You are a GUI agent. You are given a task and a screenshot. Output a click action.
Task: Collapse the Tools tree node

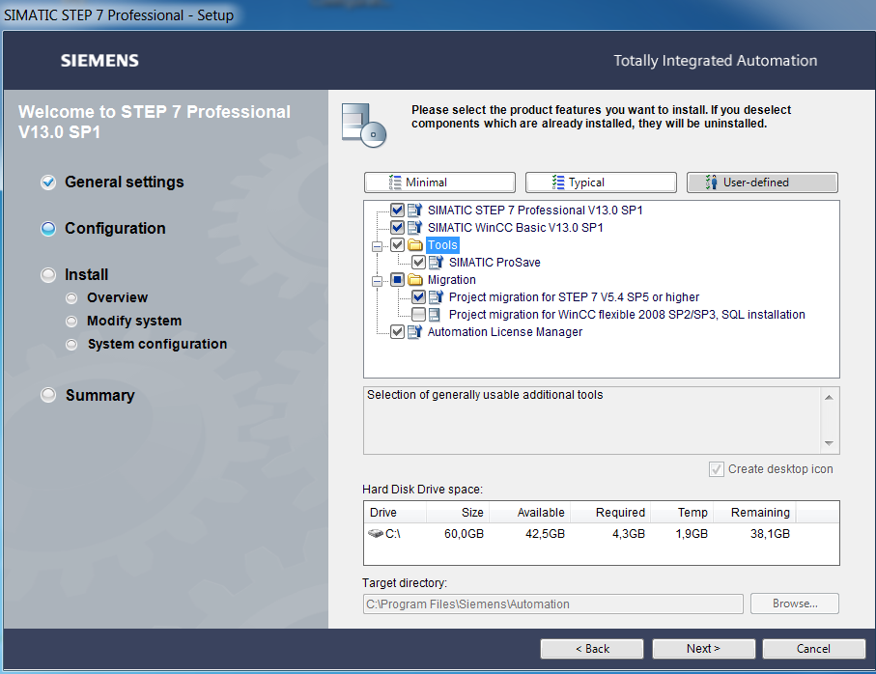pos(377,246)
